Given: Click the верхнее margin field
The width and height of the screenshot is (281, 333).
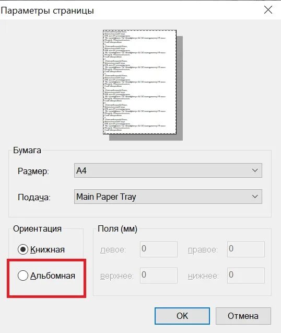Looking at the screenshot, I should tap(159, 275).
